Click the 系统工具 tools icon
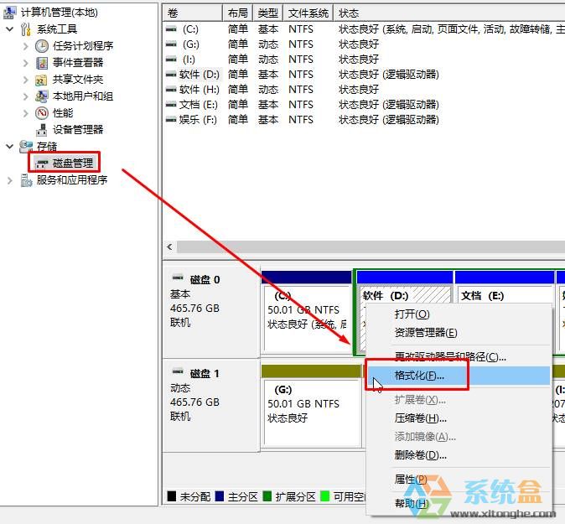The height and width of the screenshot is (524, 565). (x=26, y=29)
